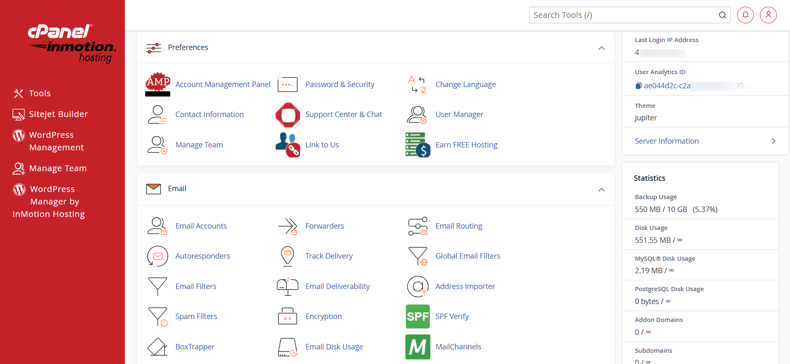The height and width of the screenshot is (364, 790).
Task: Click the Spam Filters icon
Action: coord(158,317)
